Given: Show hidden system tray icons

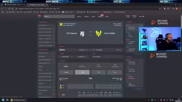Looking at the screenshot, I should click(x=149, y=100).
